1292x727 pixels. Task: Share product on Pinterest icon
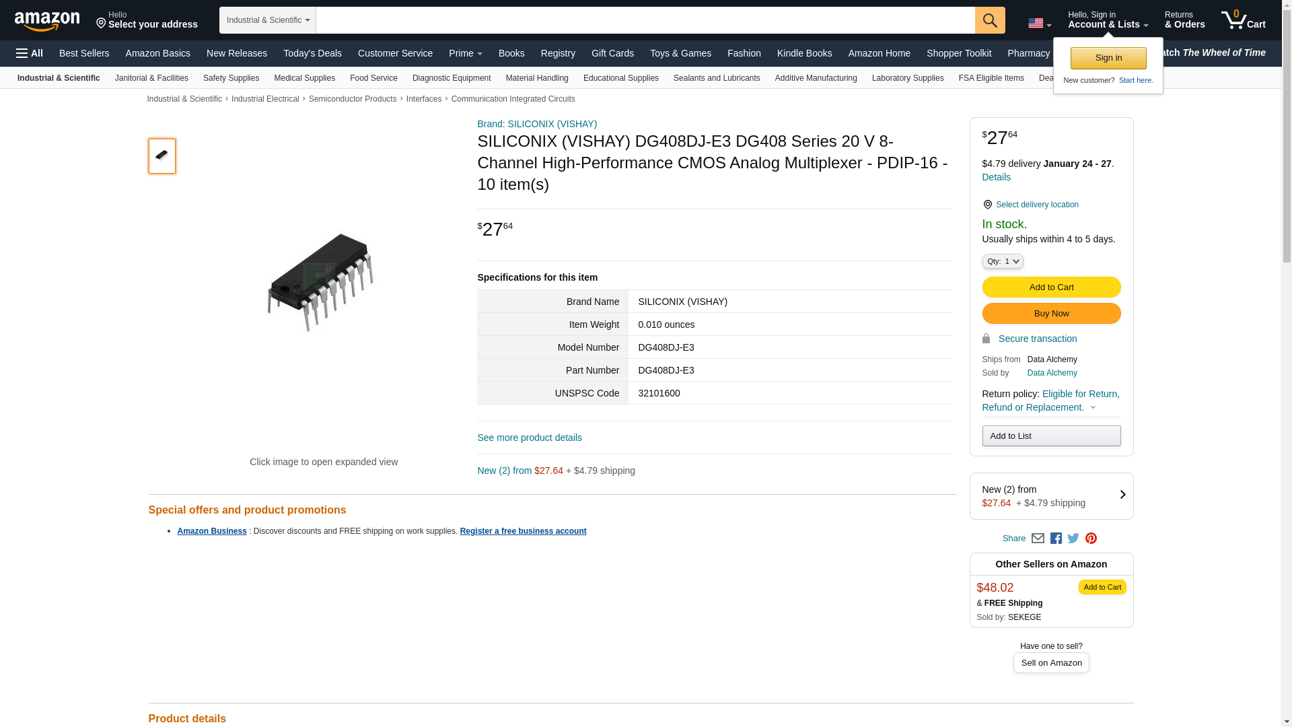[x=1091, y=539]
